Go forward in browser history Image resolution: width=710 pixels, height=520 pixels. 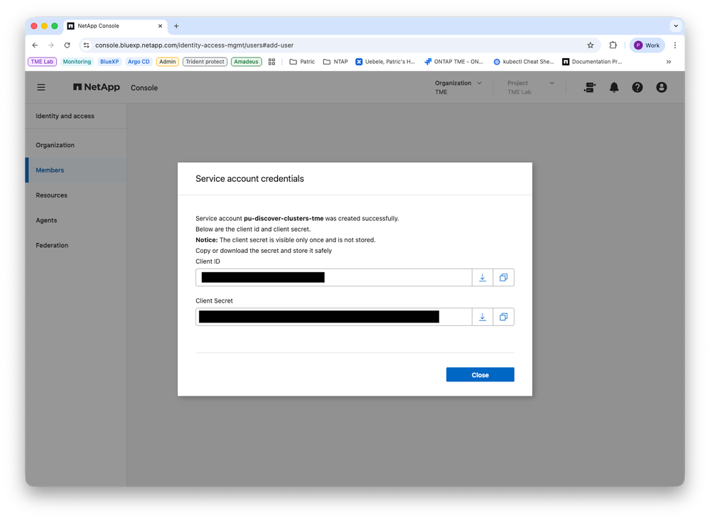50,45
